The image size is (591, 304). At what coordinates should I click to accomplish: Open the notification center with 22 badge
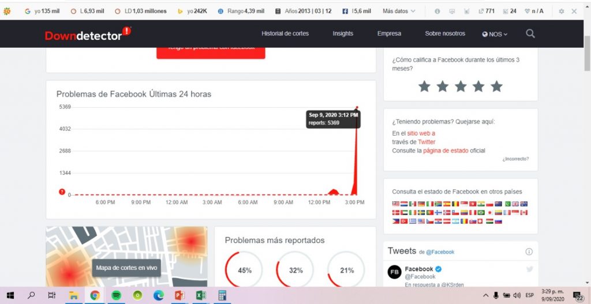(577, 296)
